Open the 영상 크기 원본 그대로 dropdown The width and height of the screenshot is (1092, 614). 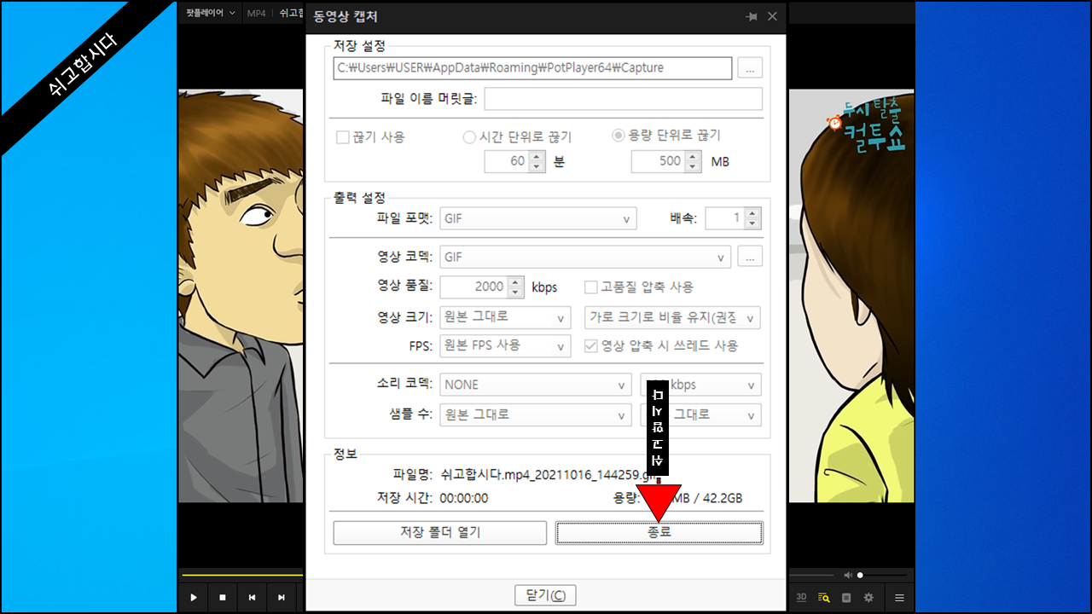(x=505, y=317)
